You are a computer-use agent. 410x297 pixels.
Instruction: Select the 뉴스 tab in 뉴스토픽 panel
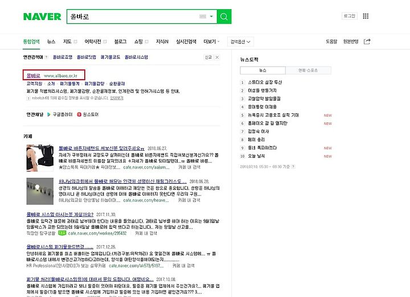tap(263, 70)
